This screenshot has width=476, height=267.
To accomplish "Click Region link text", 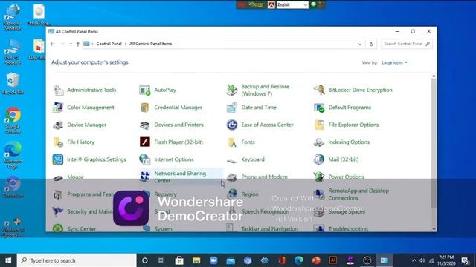I will (x=250, y=194).
